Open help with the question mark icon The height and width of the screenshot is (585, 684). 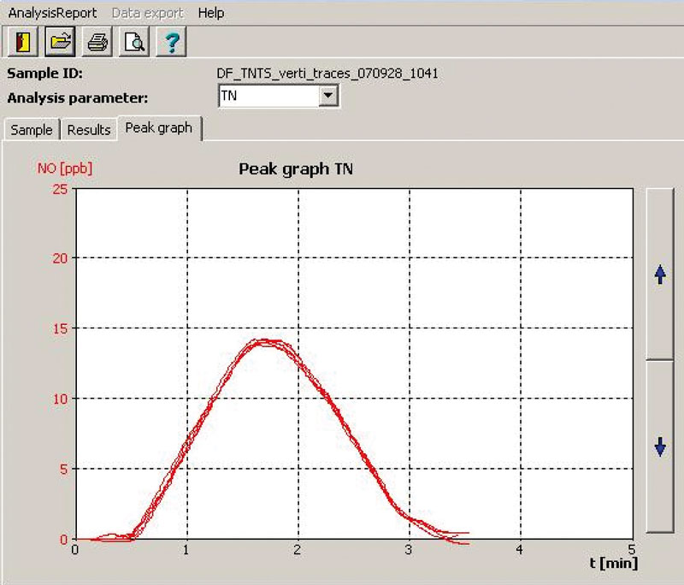click(172, 42)
